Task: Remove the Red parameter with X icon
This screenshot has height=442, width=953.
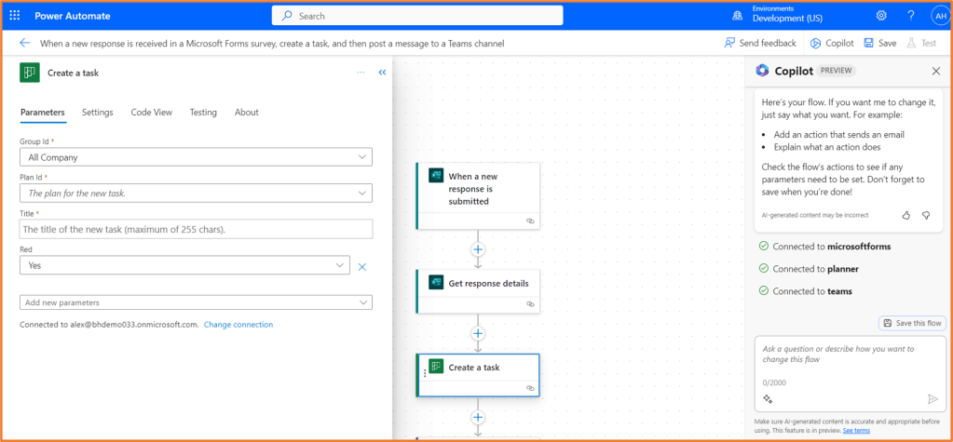Action: coord(362,266)
